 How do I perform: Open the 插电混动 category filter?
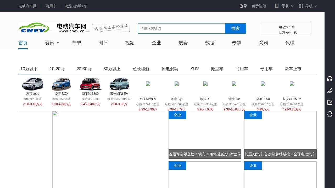169,69
